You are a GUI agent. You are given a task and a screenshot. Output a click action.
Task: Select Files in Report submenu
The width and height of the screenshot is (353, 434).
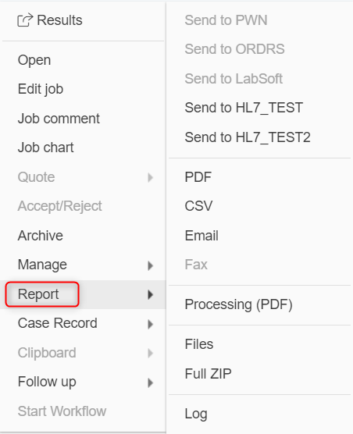[x=199, y=344]
